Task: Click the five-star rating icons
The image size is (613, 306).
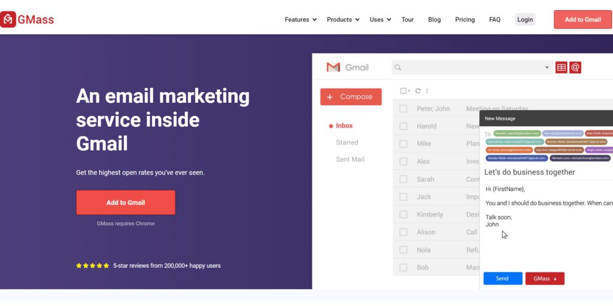Action: (93, 265)
